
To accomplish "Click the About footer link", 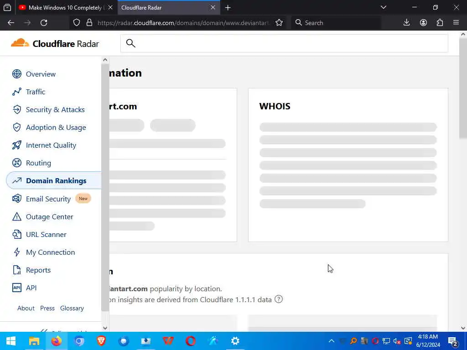I will pos(26,309).
